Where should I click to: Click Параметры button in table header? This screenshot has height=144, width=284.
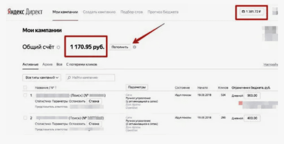[137, 87]
